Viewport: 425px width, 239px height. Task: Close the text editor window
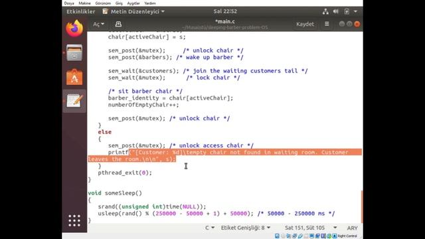357,24
